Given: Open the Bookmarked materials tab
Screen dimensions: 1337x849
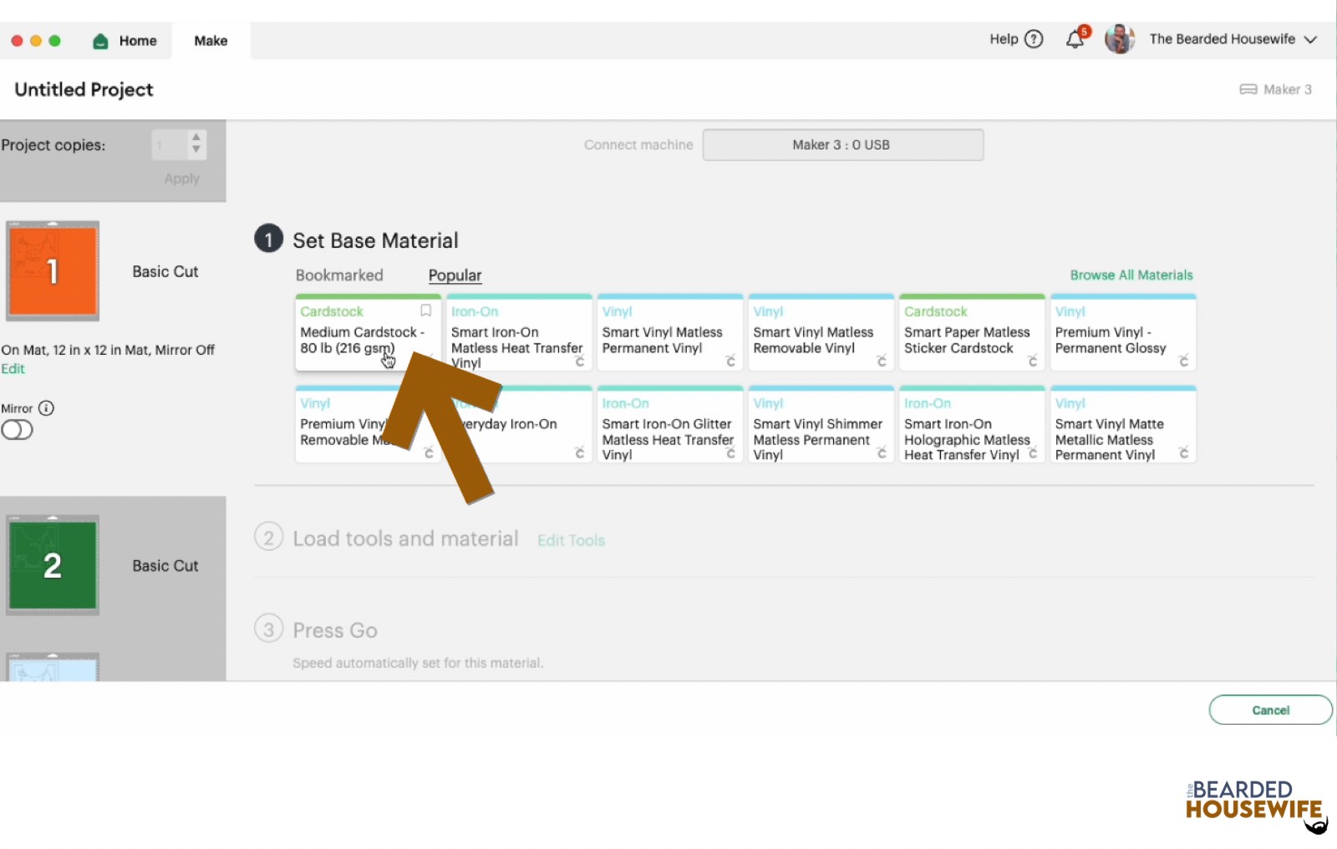Looking at the screenshot, I should [x=339, y=275].
